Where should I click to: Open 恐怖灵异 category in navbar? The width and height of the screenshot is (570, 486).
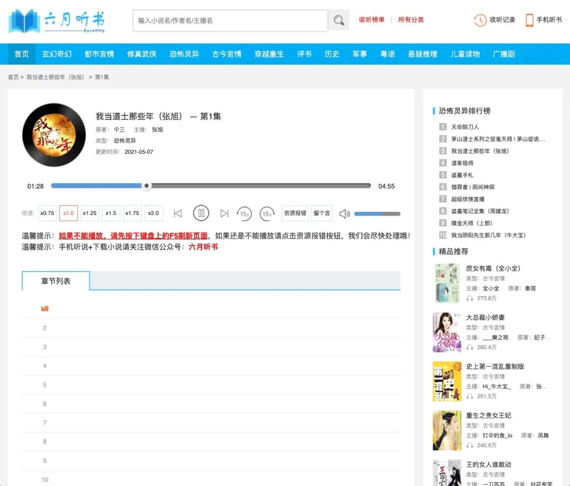coord(184,54)
